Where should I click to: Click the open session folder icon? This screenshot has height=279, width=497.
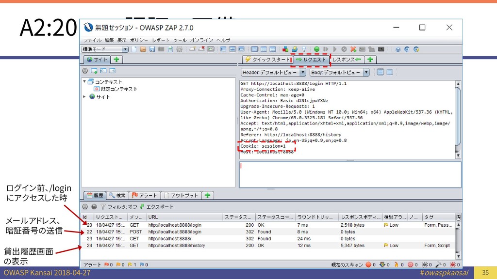click(x=143, y=49)
